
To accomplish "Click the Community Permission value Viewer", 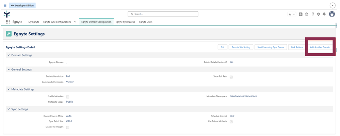I will click(70, 82).
